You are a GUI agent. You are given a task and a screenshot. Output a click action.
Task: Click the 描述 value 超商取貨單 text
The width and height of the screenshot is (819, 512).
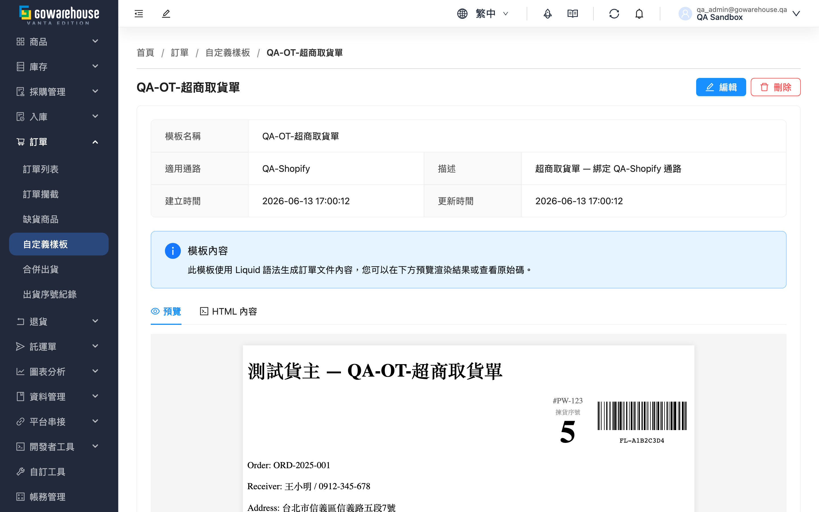point(608,169)
